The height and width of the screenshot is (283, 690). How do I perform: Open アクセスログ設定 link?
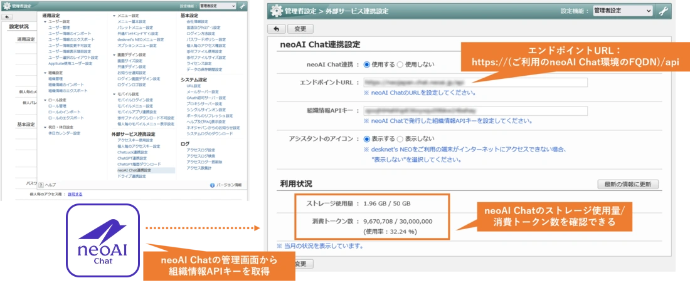pos(201,150)
